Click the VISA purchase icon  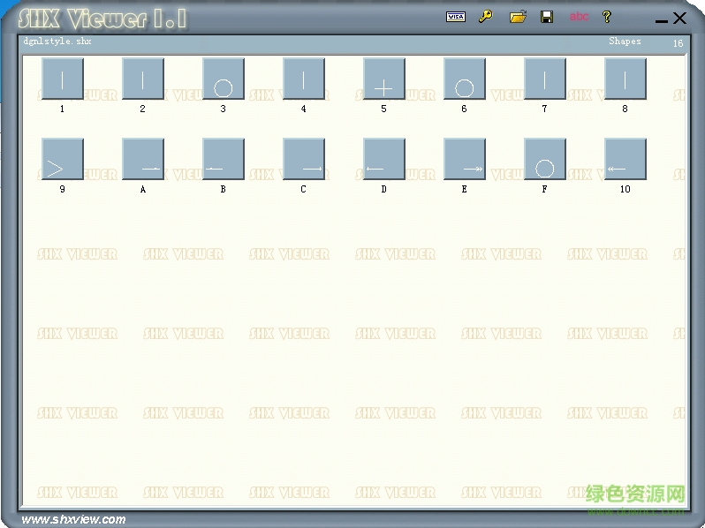(456, 17)
